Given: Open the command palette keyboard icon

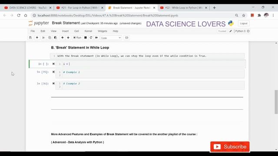Looking at the screenshot, I should 126,38.
